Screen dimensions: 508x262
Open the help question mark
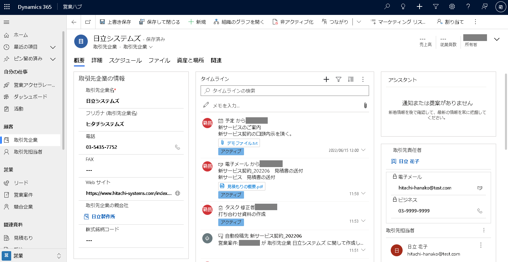(468, 6)
